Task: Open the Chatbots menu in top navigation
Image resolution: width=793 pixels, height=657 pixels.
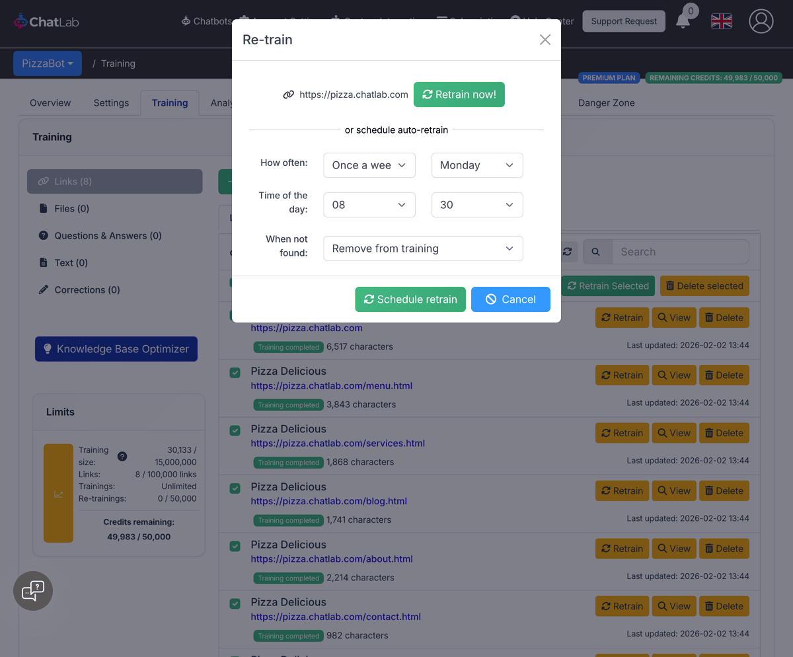Action: [206, 20]
